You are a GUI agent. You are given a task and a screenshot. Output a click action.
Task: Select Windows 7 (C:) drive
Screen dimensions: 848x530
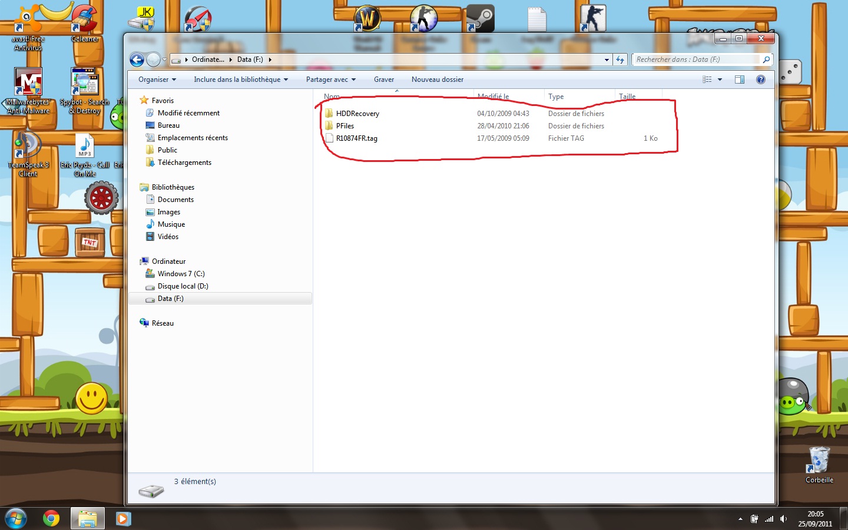[x=181, y=274]
